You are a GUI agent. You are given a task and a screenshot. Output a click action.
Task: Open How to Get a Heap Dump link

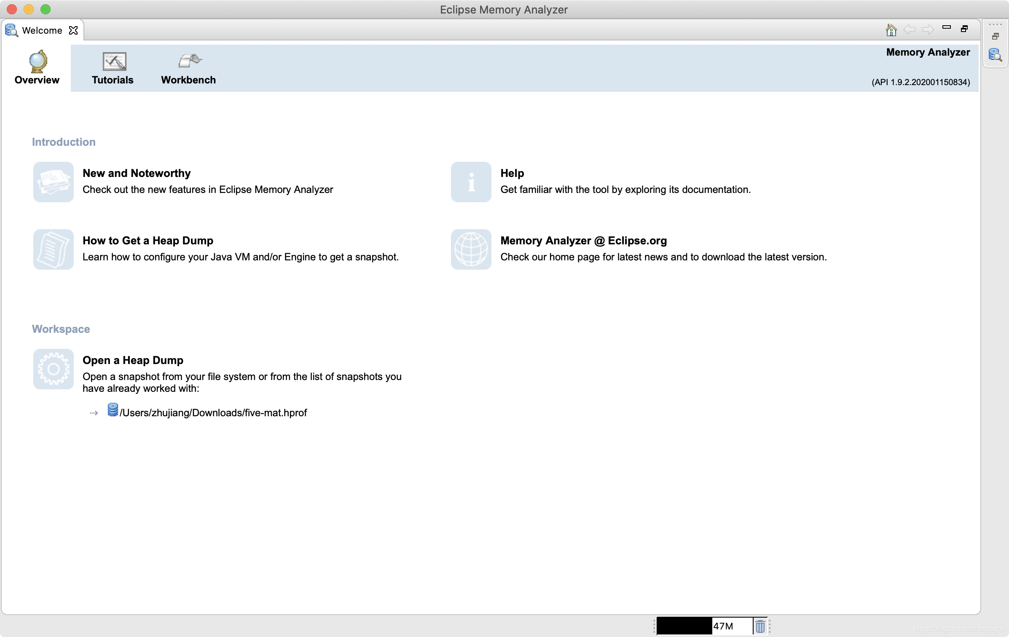tap(148, 241)
